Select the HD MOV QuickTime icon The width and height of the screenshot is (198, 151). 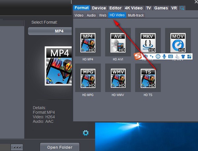(x=178, y=42)
